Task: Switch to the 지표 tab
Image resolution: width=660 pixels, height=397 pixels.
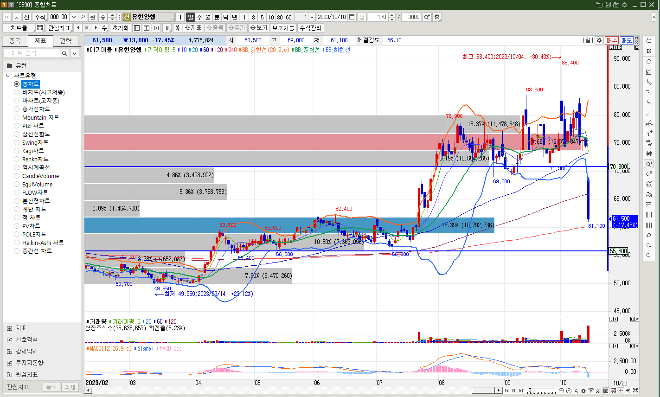Action: point(40,41)
